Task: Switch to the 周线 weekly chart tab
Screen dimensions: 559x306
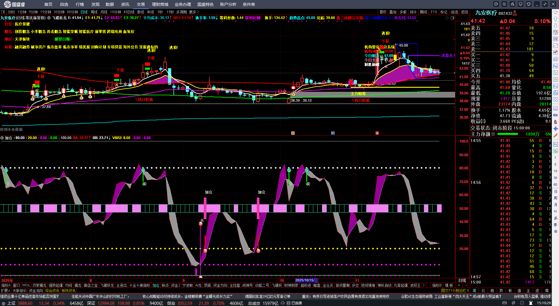Action: click(x=94, y=12)
